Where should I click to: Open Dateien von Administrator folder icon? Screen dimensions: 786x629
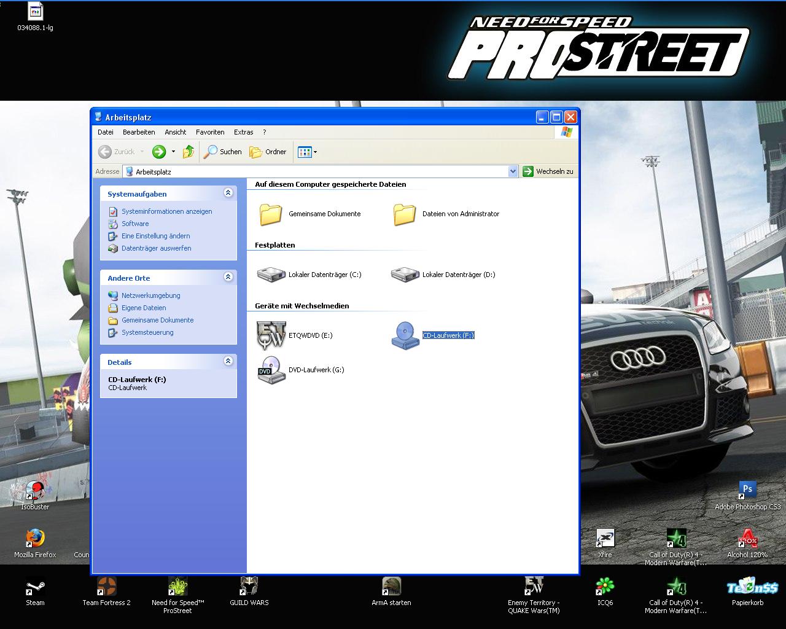[404, 214]
